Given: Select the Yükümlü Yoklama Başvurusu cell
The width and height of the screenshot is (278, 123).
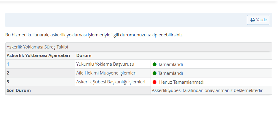Looking at the screenshot, I should tap(113, 64).
